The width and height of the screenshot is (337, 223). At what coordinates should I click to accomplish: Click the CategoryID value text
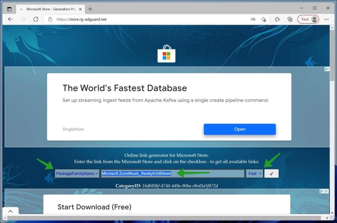(x=180, y=186)
